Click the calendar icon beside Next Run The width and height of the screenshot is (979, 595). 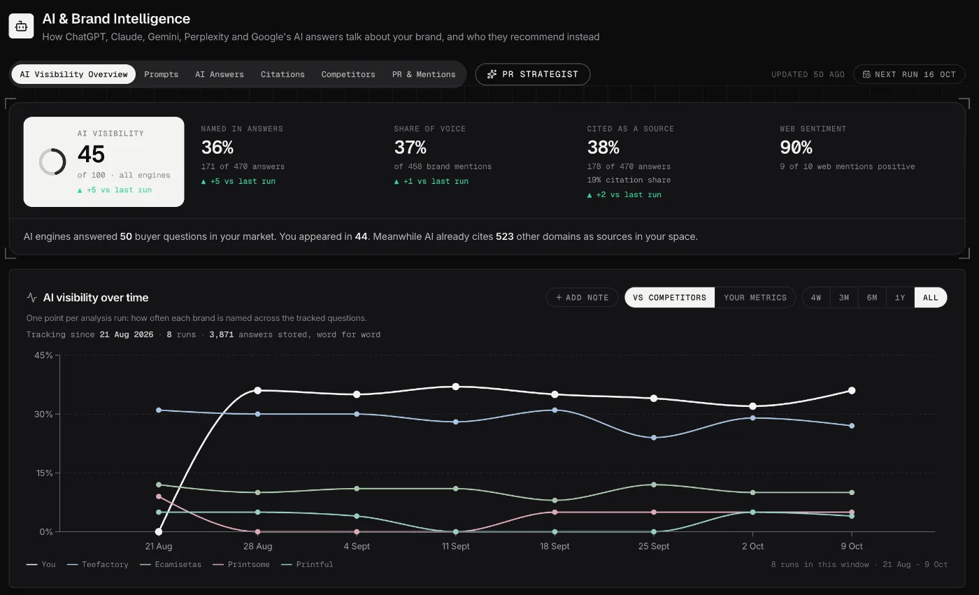(x=866, y=74)
